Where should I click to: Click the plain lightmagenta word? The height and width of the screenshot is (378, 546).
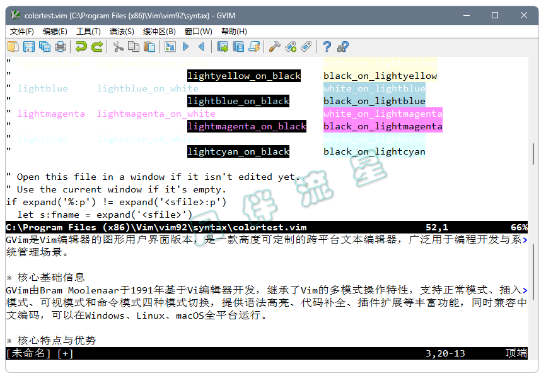(x=51, y=113)
